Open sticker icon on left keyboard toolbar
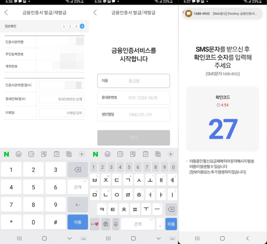Screen dimensions: 267x244 tap(31, 154)
